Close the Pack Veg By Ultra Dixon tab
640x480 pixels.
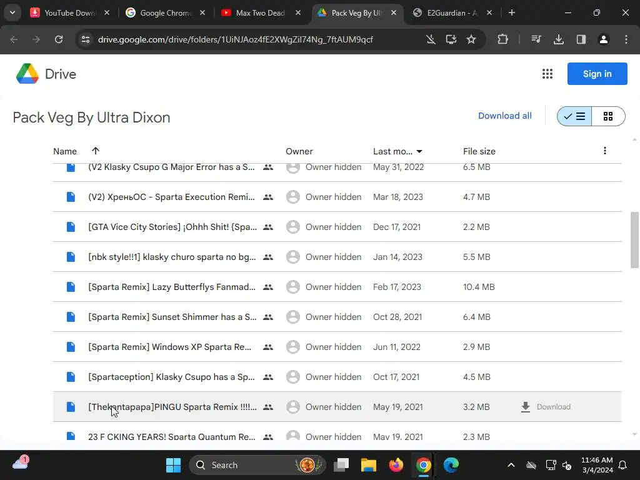click(394, 12)
